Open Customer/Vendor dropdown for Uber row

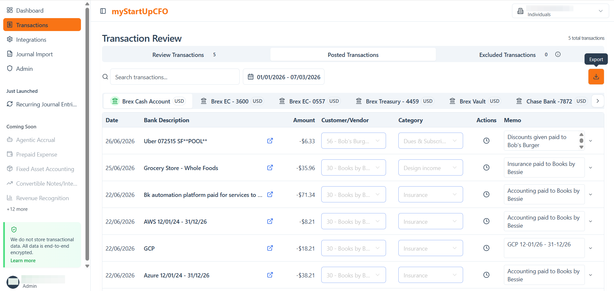click(x=353, y=141)
